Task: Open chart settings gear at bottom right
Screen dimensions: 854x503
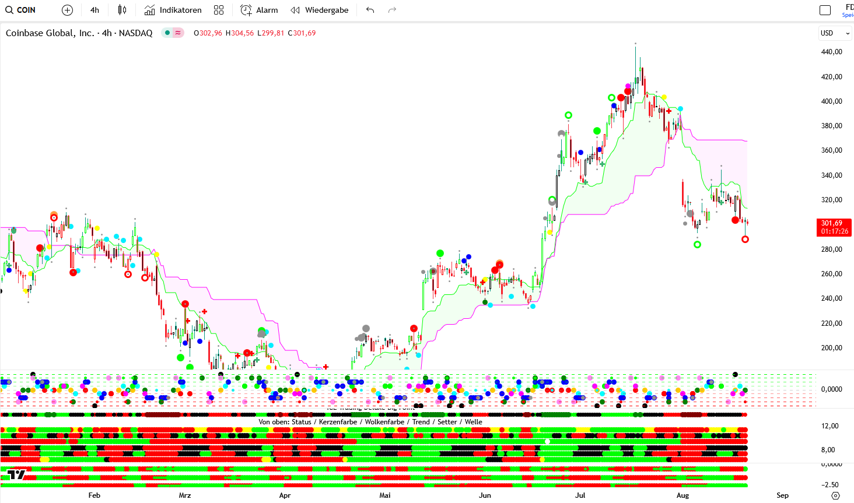Action: [x=835, y=495]
